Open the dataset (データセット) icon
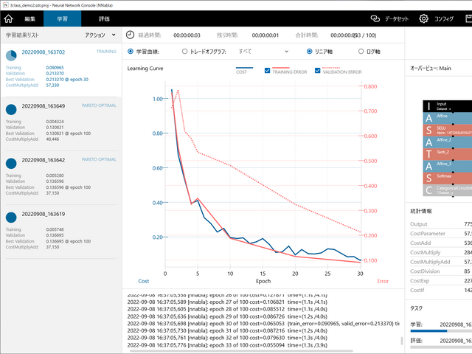 (x=375, y=18)
